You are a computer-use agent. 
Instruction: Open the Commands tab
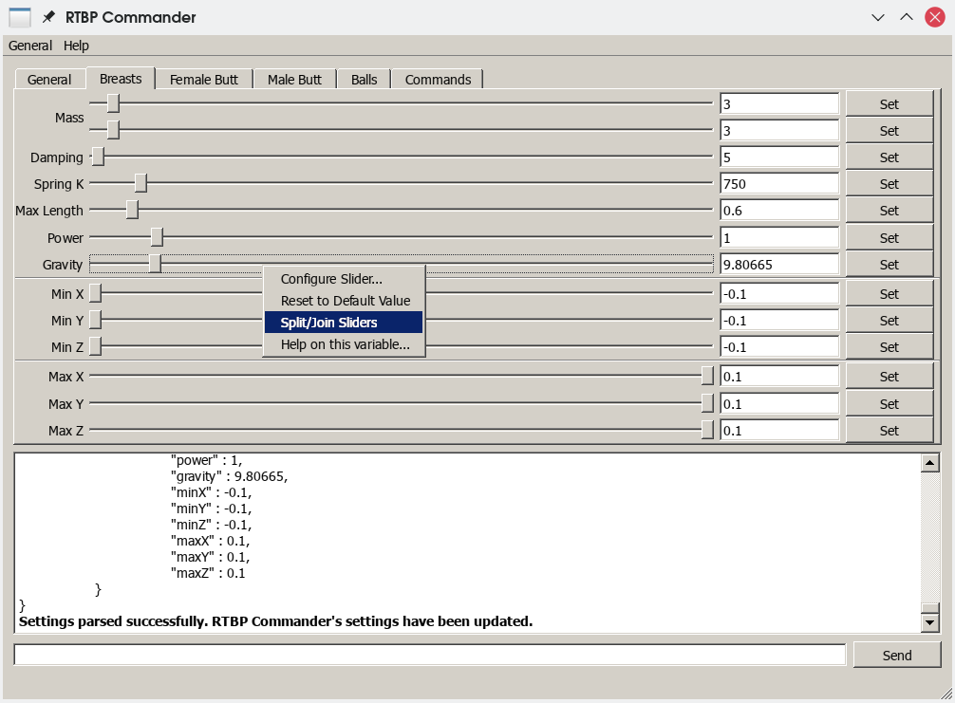438,80
